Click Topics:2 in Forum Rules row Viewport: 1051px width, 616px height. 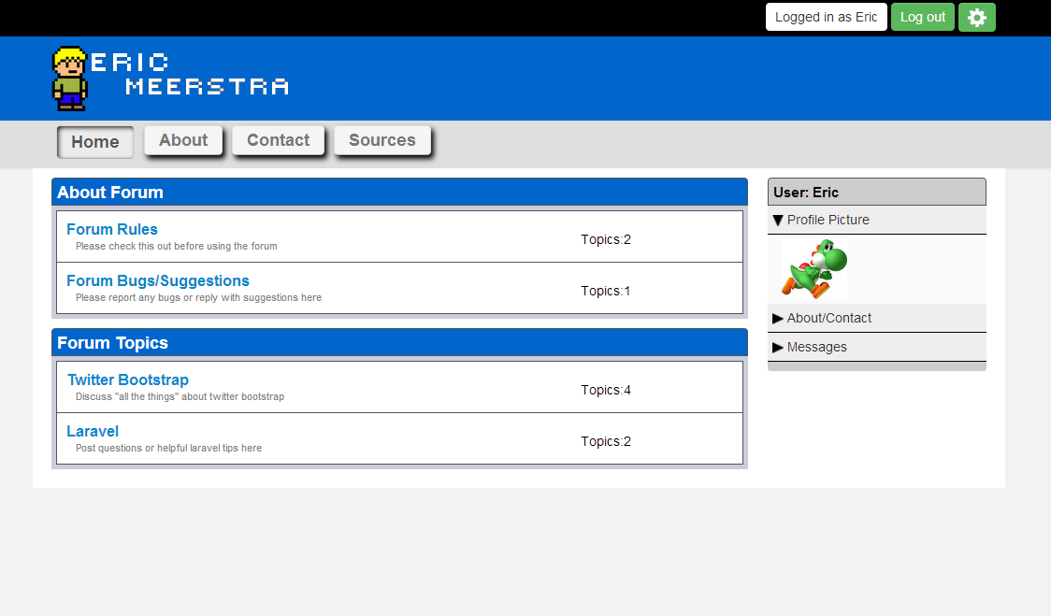tap(606, 239)
